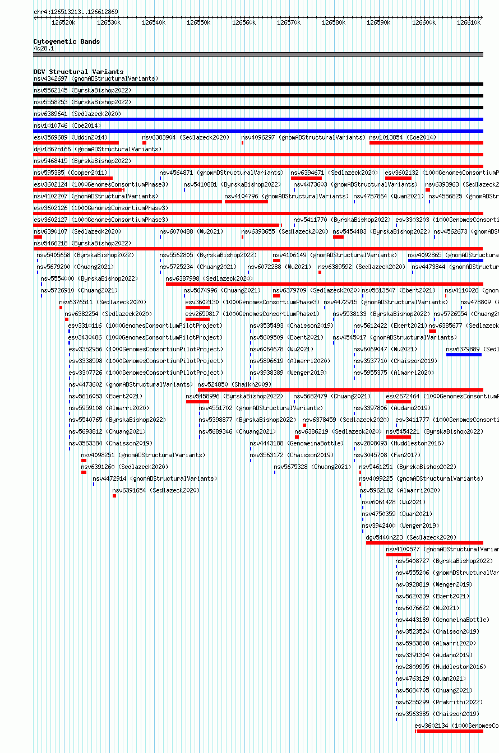
Task: Select nsv3563385 Chaisson2019 variant
Action: coord(437,714)
